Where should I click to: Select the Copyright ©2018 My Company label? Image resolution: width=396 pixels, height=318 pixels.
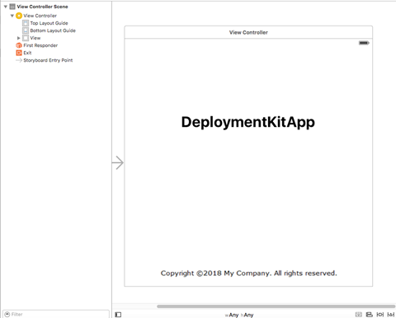click(249, 274)
